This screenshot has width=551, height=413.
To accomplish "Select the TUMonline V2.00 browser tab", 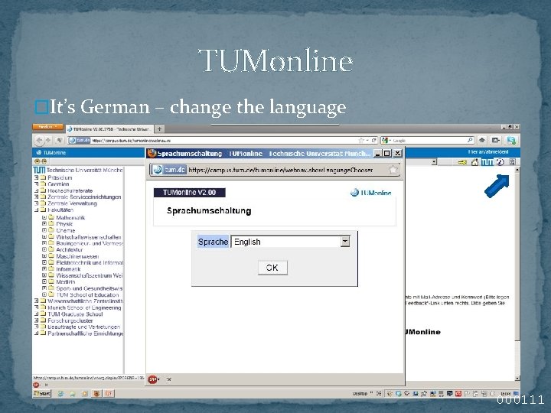I will click(x=110, y=129).
